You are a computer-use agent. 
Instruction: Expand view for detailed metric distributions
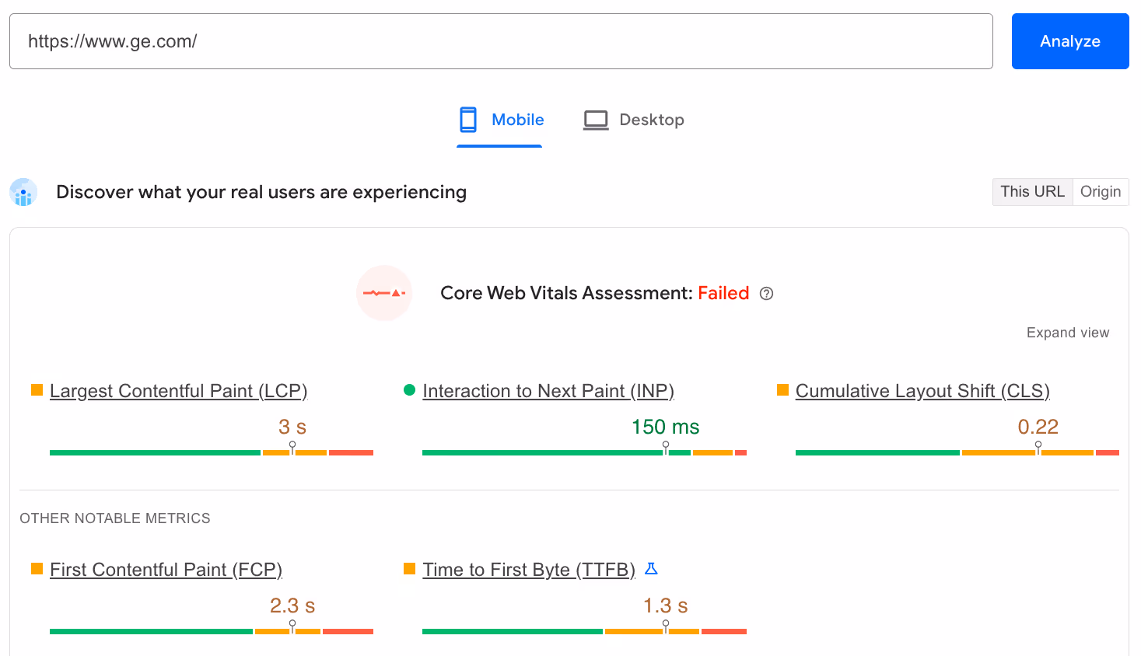(1068, 332)
